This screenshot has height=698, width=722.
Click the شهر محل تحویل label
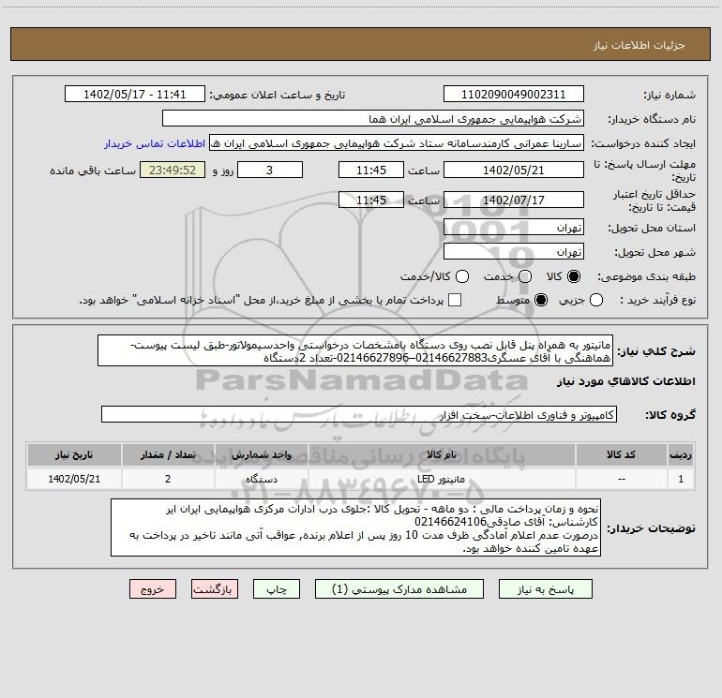coord(655,253)
